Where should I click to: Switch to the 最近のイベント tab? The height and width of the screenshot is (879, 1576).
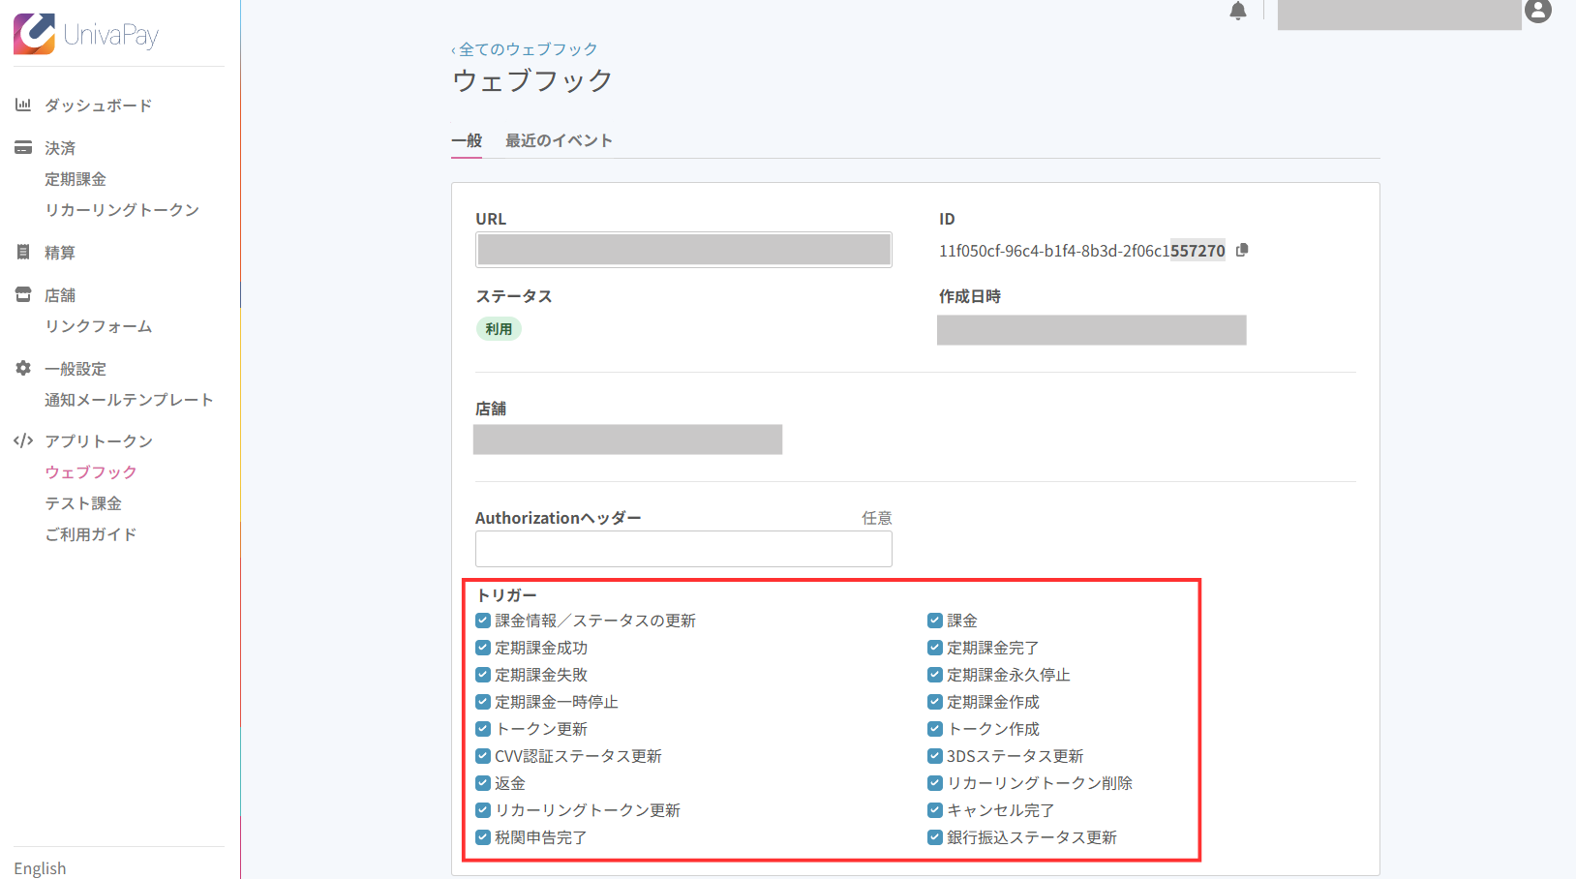[559, 140]
